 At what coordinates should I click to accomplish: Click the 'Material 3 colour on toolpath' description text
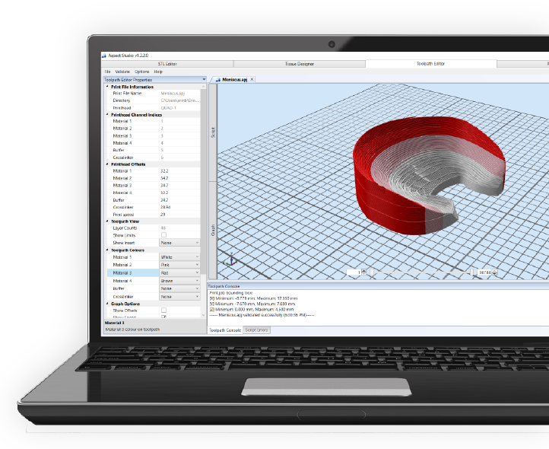[132, 330]
